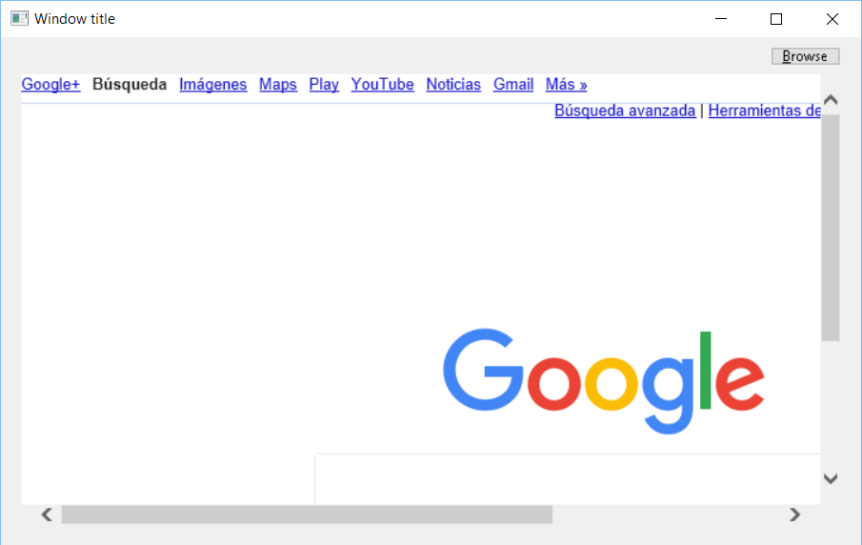Open the Play link
The image size is (862, 545).
coord(324,84)
